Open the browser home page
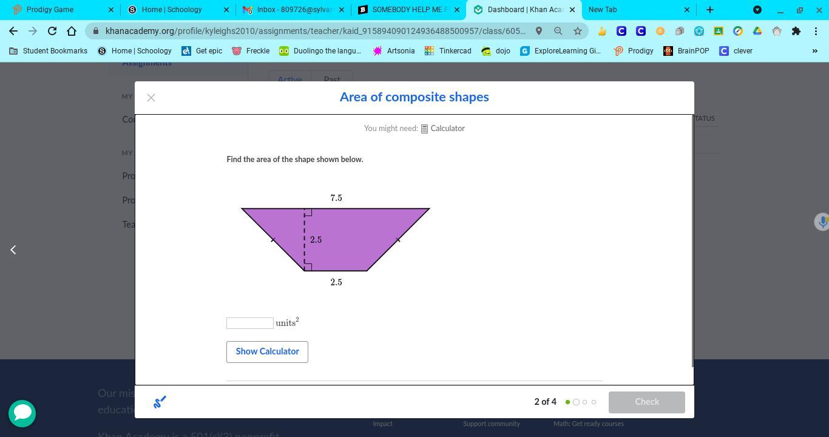Image resolution: width=829 pixels, height=437 pixels. coord(72,31)
